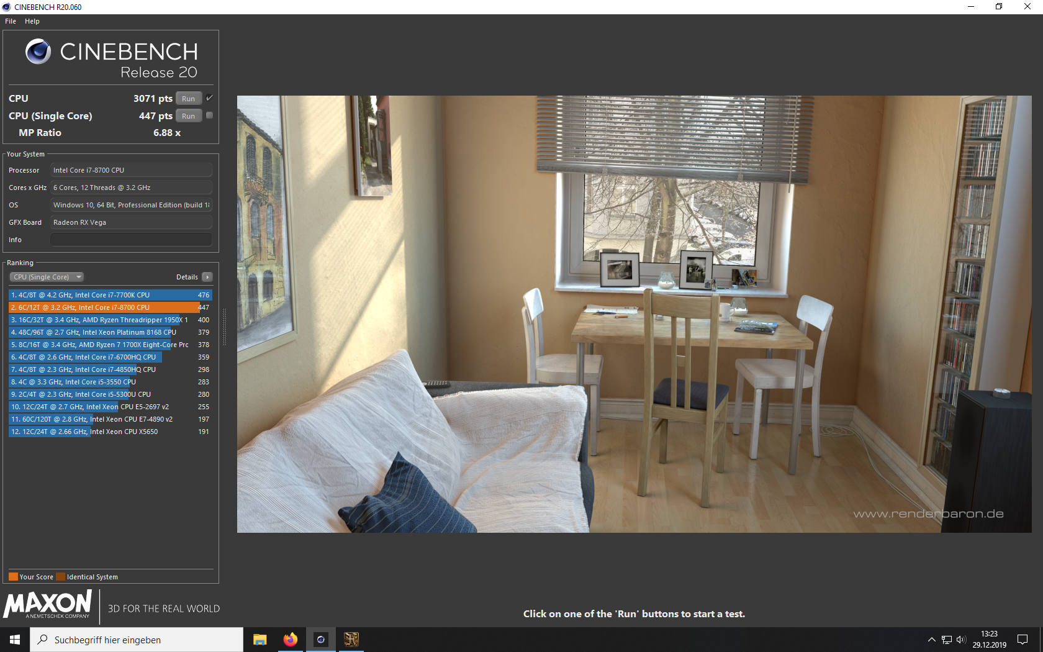Click the Your Score orange legend swatch
The image size is (1043, 652).
[x=13, y=576]
